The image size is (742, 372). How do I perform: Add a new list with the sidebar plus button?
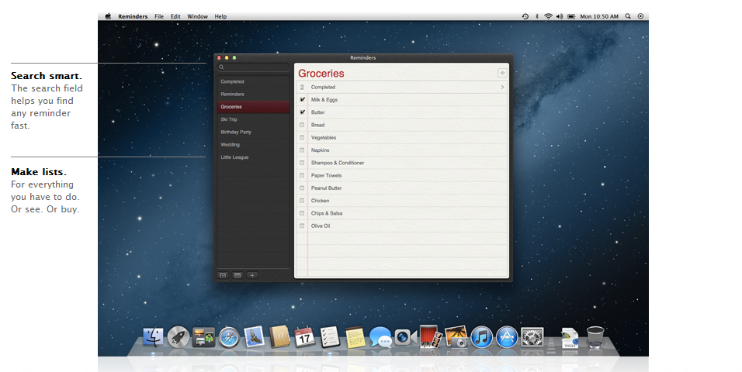coord(252,276)
